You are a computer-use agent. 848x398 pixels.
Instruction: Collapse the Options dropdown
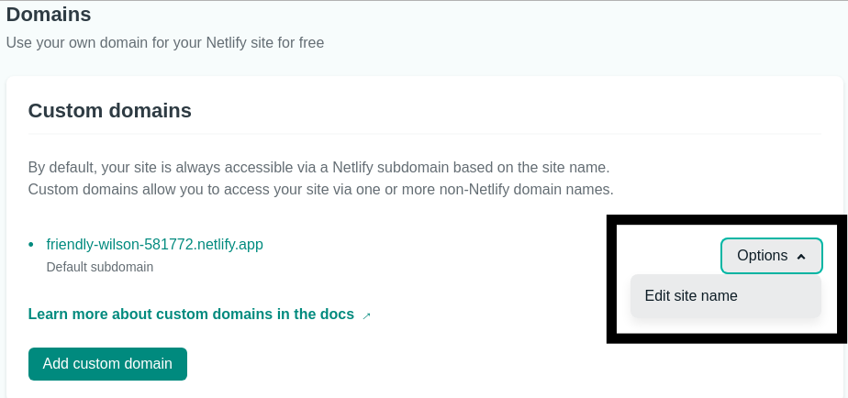[x=771, y=256]
